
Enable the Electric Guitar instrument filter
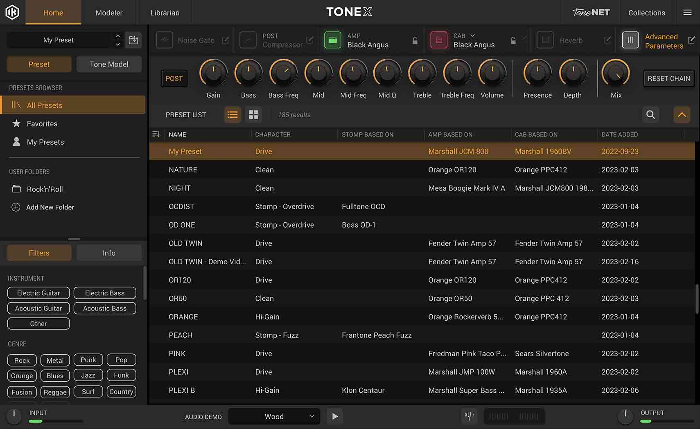pyautogui.click(x=38, y=293)
